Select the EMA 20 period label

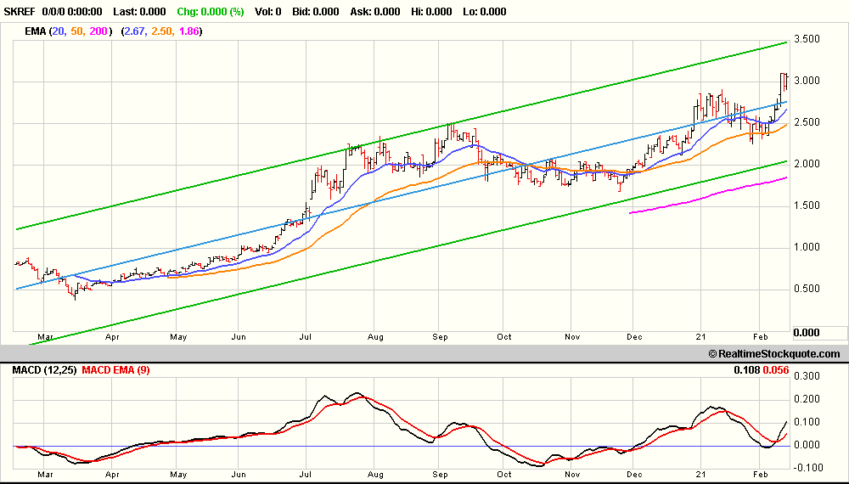click(x=58, y=31)
